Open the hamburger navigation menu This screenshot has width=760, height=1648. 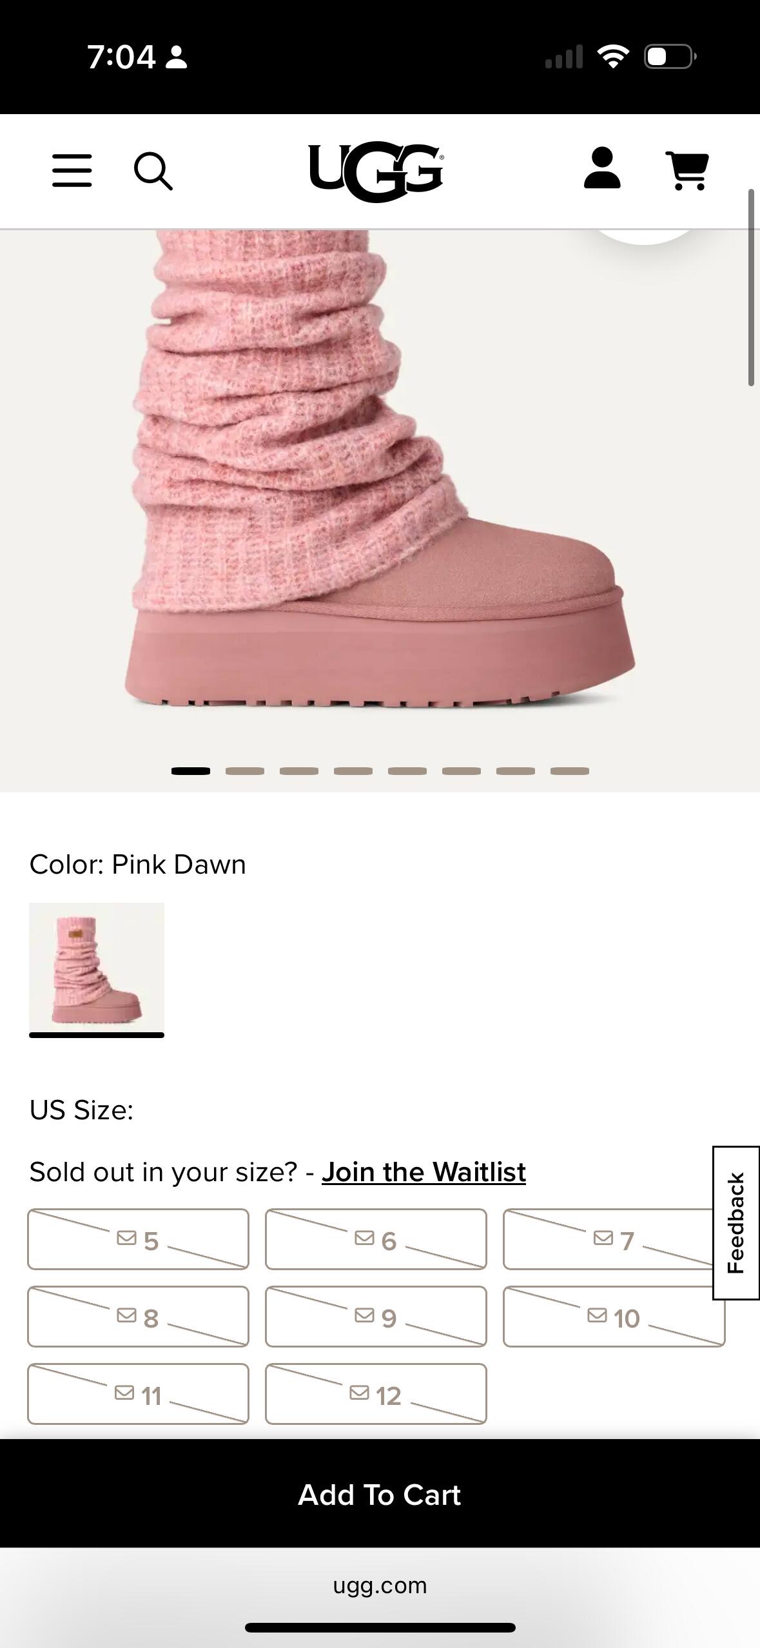[x=72, y=171]
